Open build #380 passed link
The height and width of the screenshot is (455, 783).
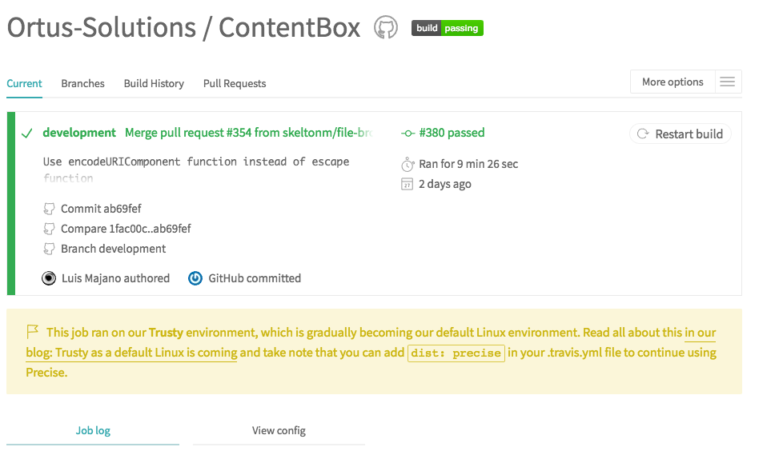tap(451, 133)
